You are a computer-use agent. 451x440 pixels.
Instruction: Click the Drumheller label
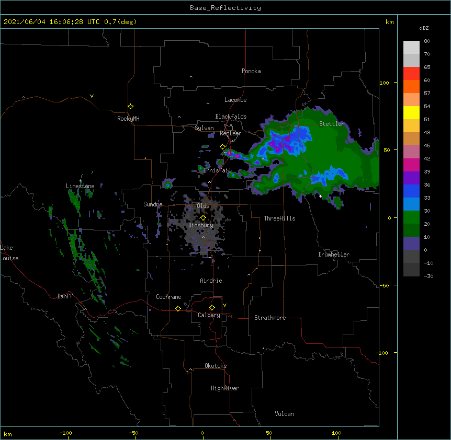pyautogui.click(x=334, y=254)
